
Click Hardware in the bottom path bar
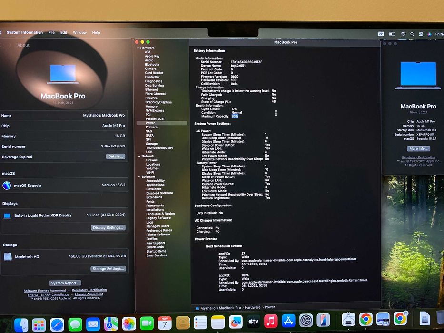(x=253, y=307)
